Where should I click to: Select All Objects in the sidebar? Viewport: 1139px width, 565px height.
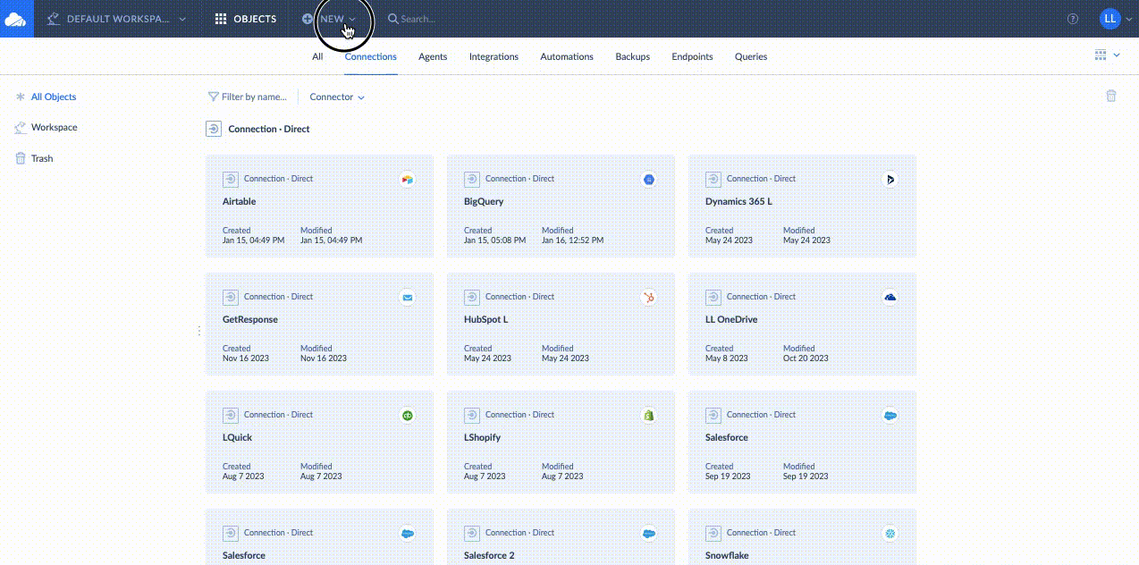tap(52, 97)
